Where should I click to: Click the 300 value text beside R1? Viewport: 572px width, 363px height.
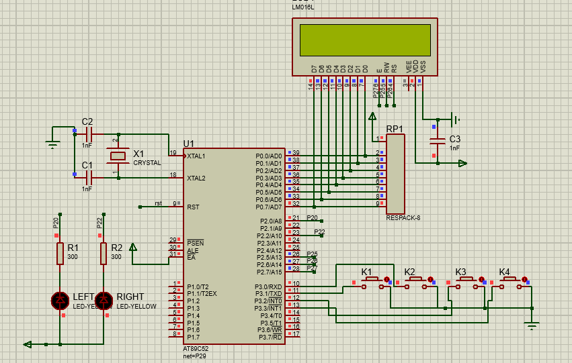pos(73,257)
